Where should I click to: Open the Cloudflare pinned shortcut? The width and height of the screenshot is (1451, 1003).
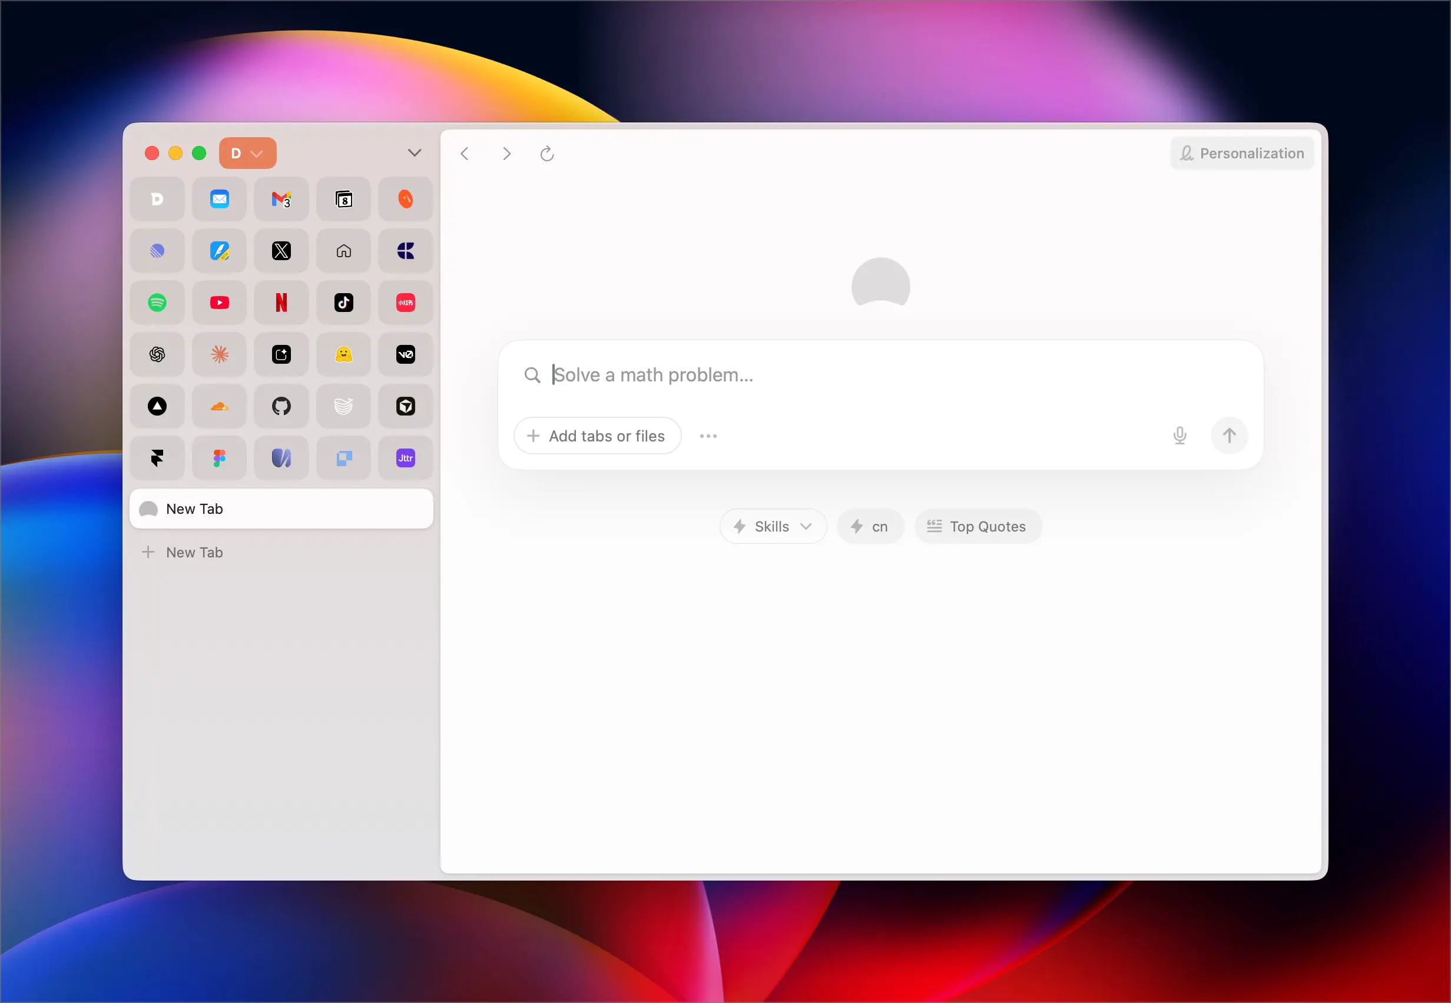[220, 407]
